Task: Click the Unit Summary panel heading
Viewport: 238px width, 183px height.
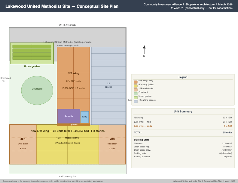Action: (x=183, y=112)
